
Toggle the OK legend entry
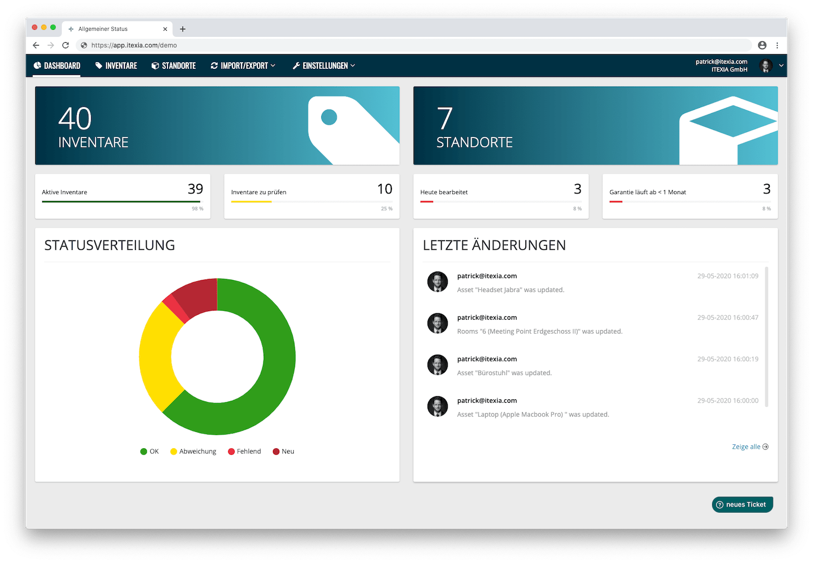point(150,451)
